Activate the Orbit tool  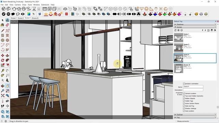[x=2, y=86]
